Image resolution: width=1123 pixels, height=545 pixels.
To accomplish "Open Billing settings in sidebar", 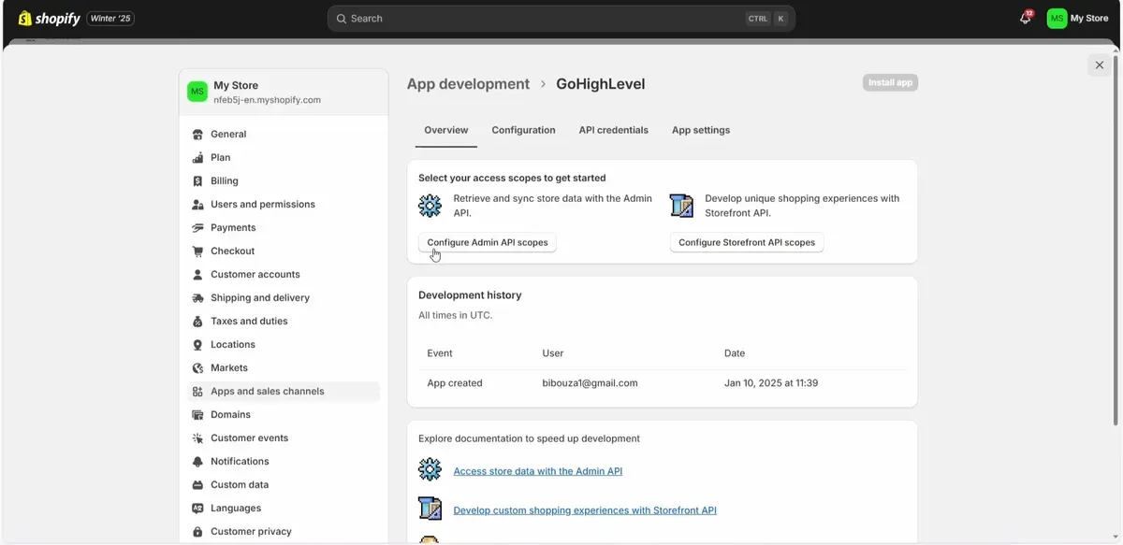I will click(284, 180).
